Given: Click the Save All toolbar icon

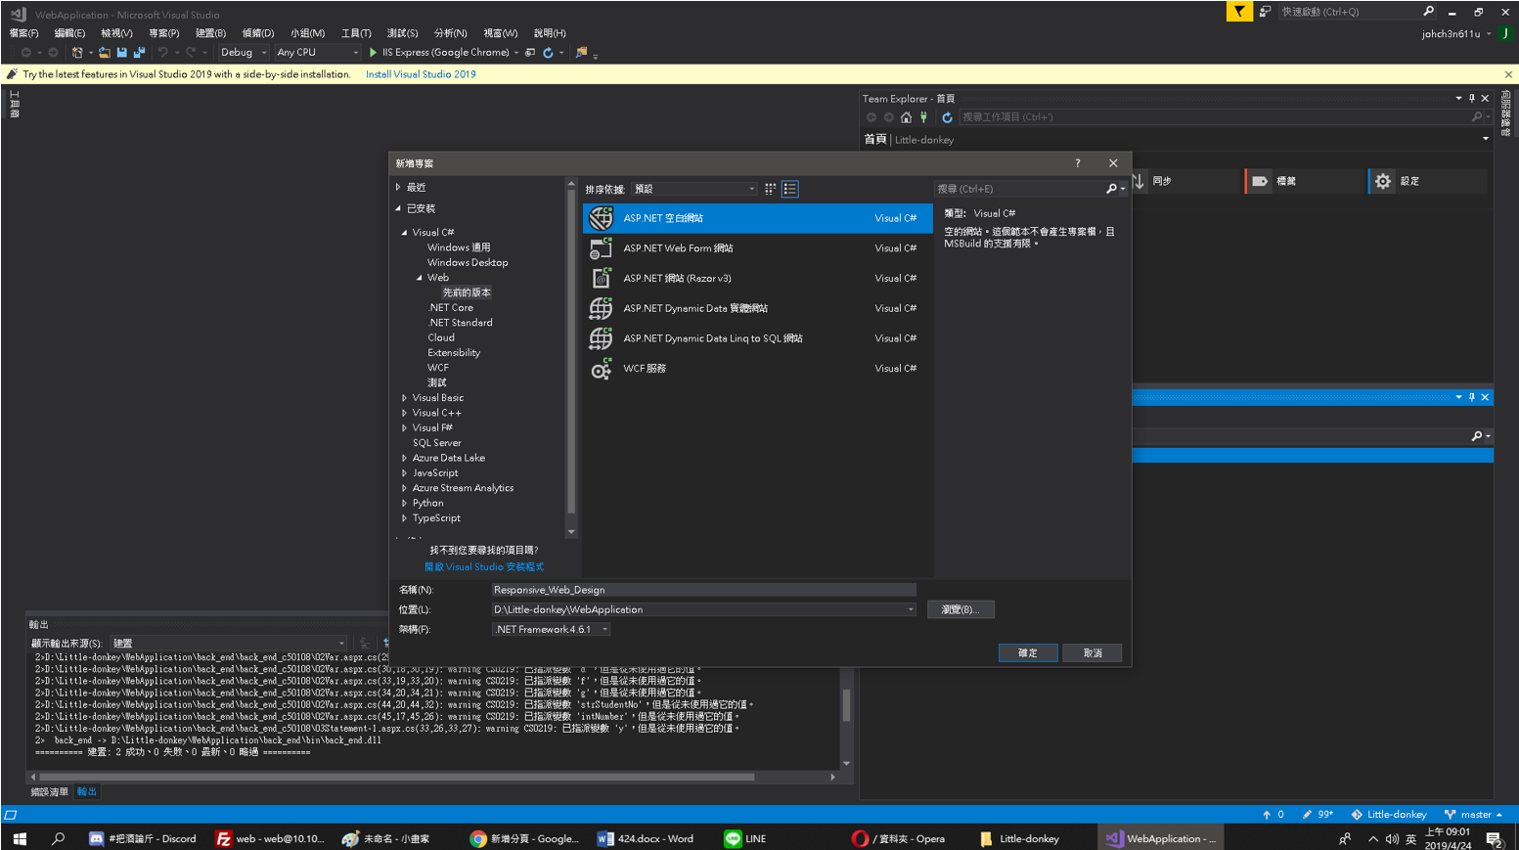Looking at the screenshot, I should (x=139, y=53).
